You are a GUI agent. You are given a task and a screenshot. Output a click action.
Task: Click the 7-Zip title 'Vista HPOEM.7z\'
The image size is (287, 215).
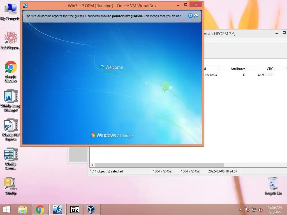(219, 34)
